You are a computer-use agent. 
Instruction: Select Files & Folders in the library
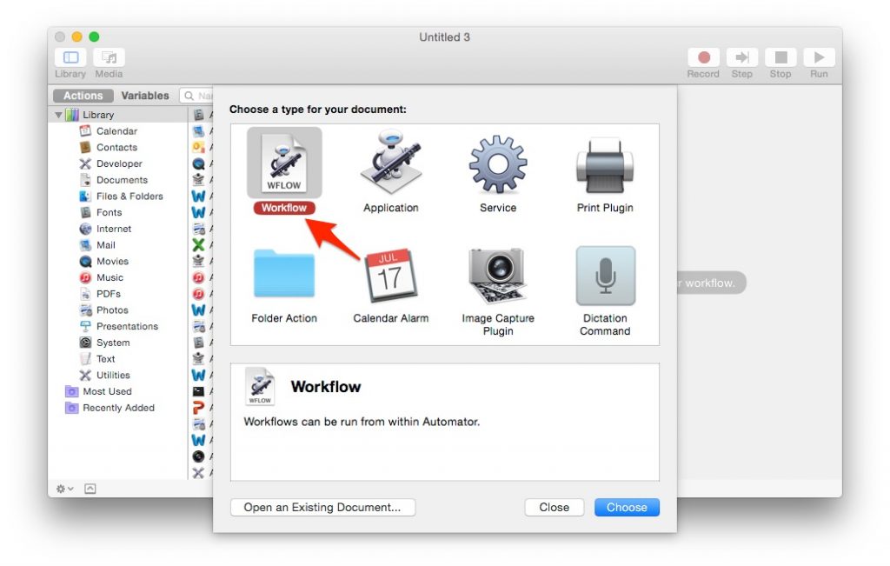pos(129,196)
